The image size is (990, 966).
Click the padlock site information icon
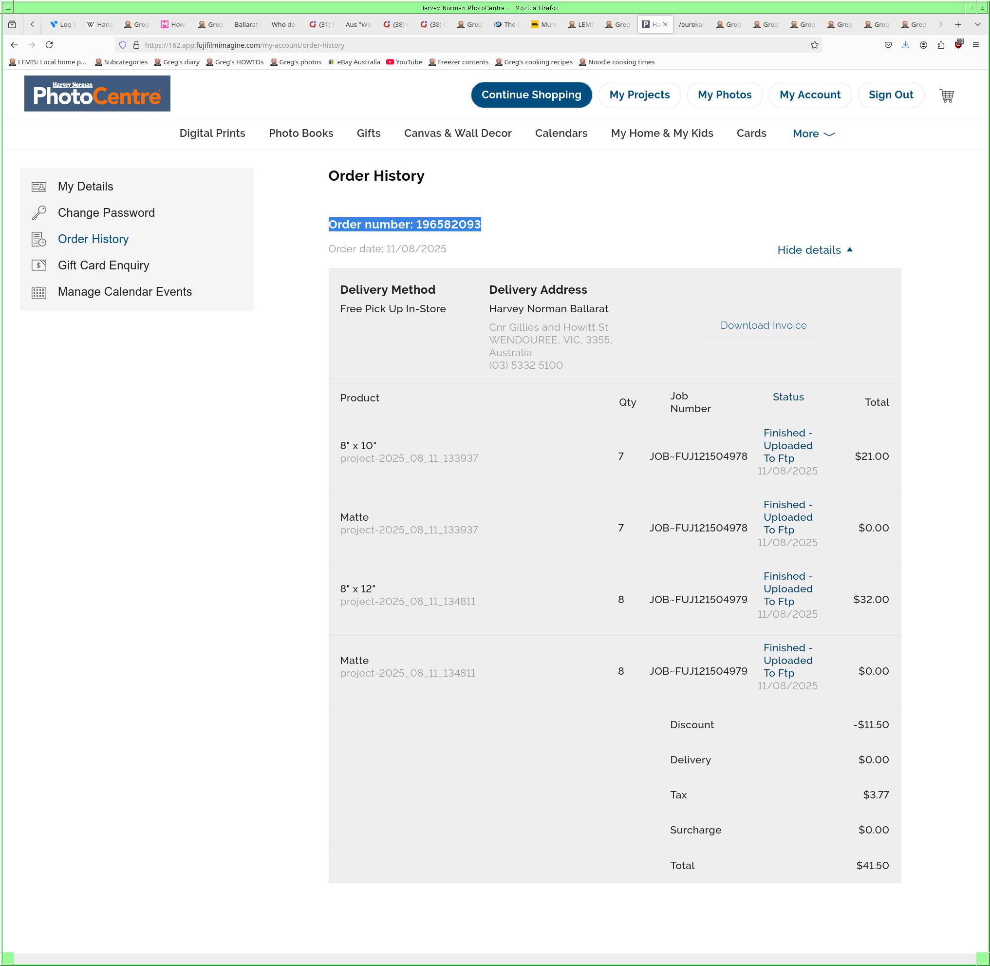tap(136, 45)
